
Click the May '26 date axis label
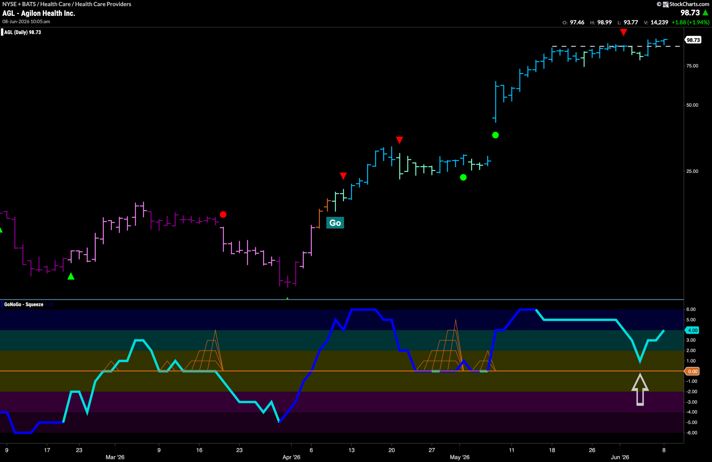click(459, 457)
